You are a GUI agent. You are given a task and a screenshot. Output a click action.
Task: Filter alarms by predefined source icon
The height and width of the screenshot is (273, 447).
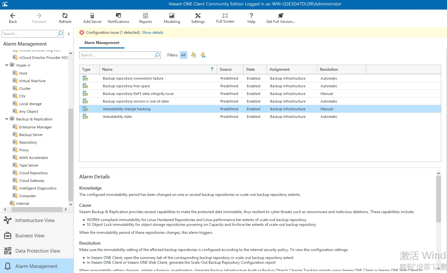tap(193, 55)
